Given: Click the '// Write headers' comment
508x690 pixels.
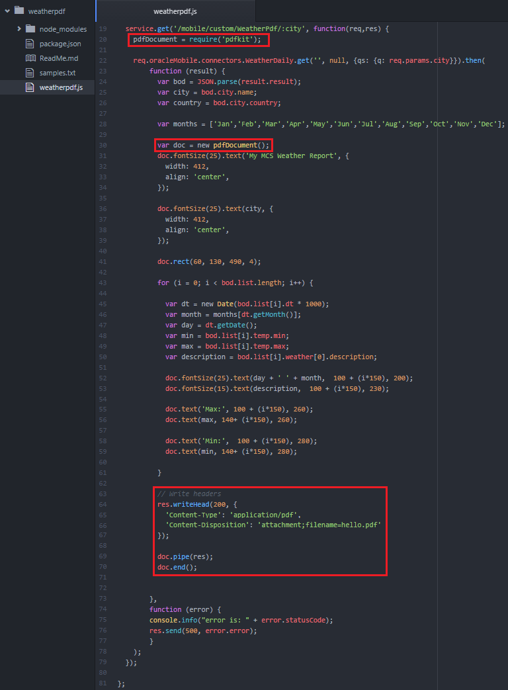Looking at the screenshot, I should tap(189, 494).
